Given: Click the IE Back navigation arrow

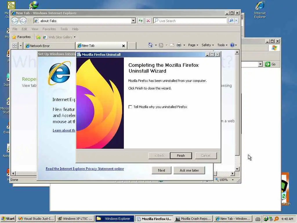Looking at the screenshot, I should pos(15,21).
